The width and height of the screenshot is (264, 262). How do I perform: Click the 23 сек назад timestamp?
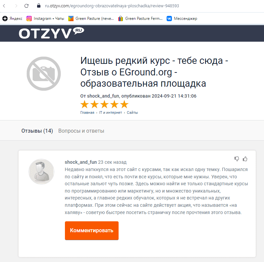click(112, 162)
